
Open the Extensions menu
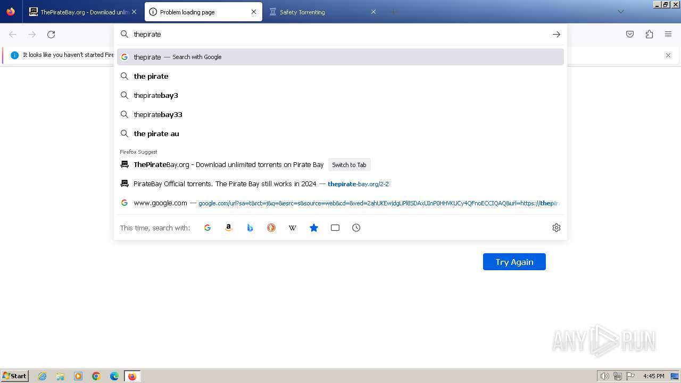coord(649,34)
